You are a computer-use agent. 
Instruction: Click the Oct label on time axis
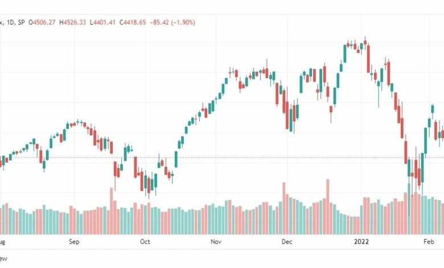click(145, 242)
